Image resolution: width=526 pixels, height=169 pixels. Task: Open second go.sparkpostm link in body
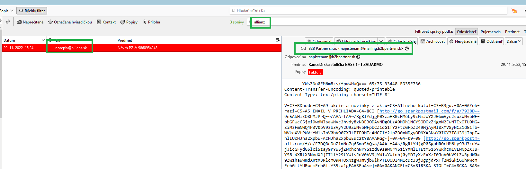pos(453,138)
